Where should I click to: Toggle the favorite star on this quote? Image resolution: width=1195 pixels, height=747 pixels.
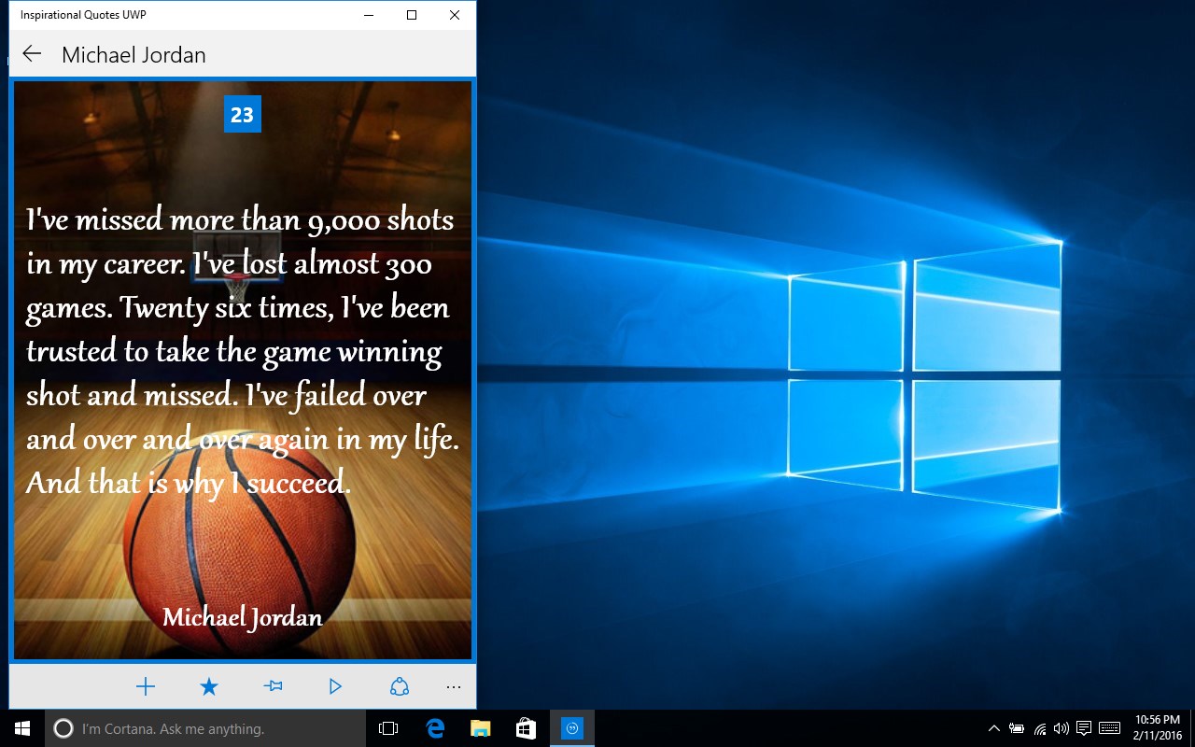(x=209, y=685)
